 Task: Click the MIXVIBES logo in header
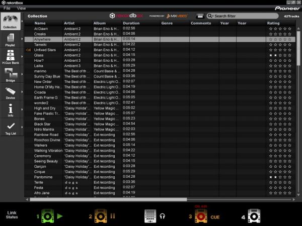(177, 16)
